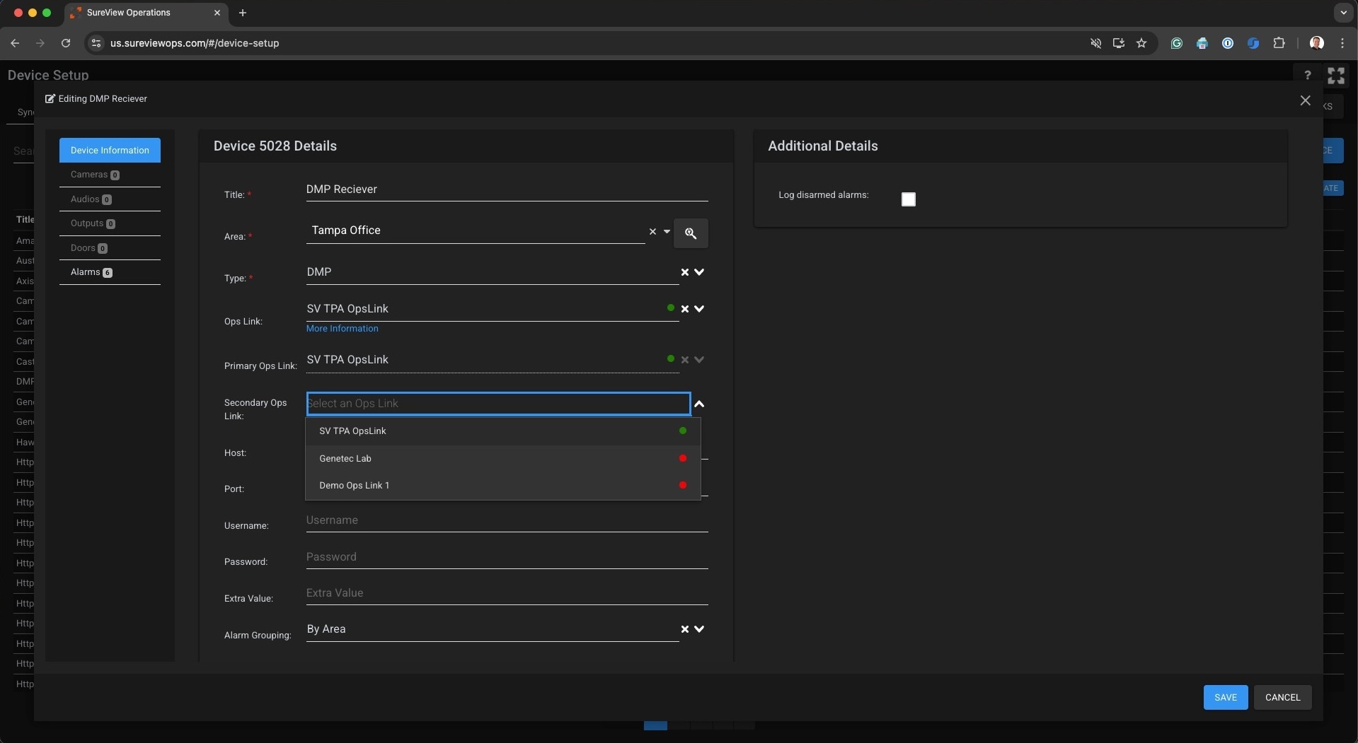
Task: Click the Grammarly extension icon
Action: [1176, 43]
